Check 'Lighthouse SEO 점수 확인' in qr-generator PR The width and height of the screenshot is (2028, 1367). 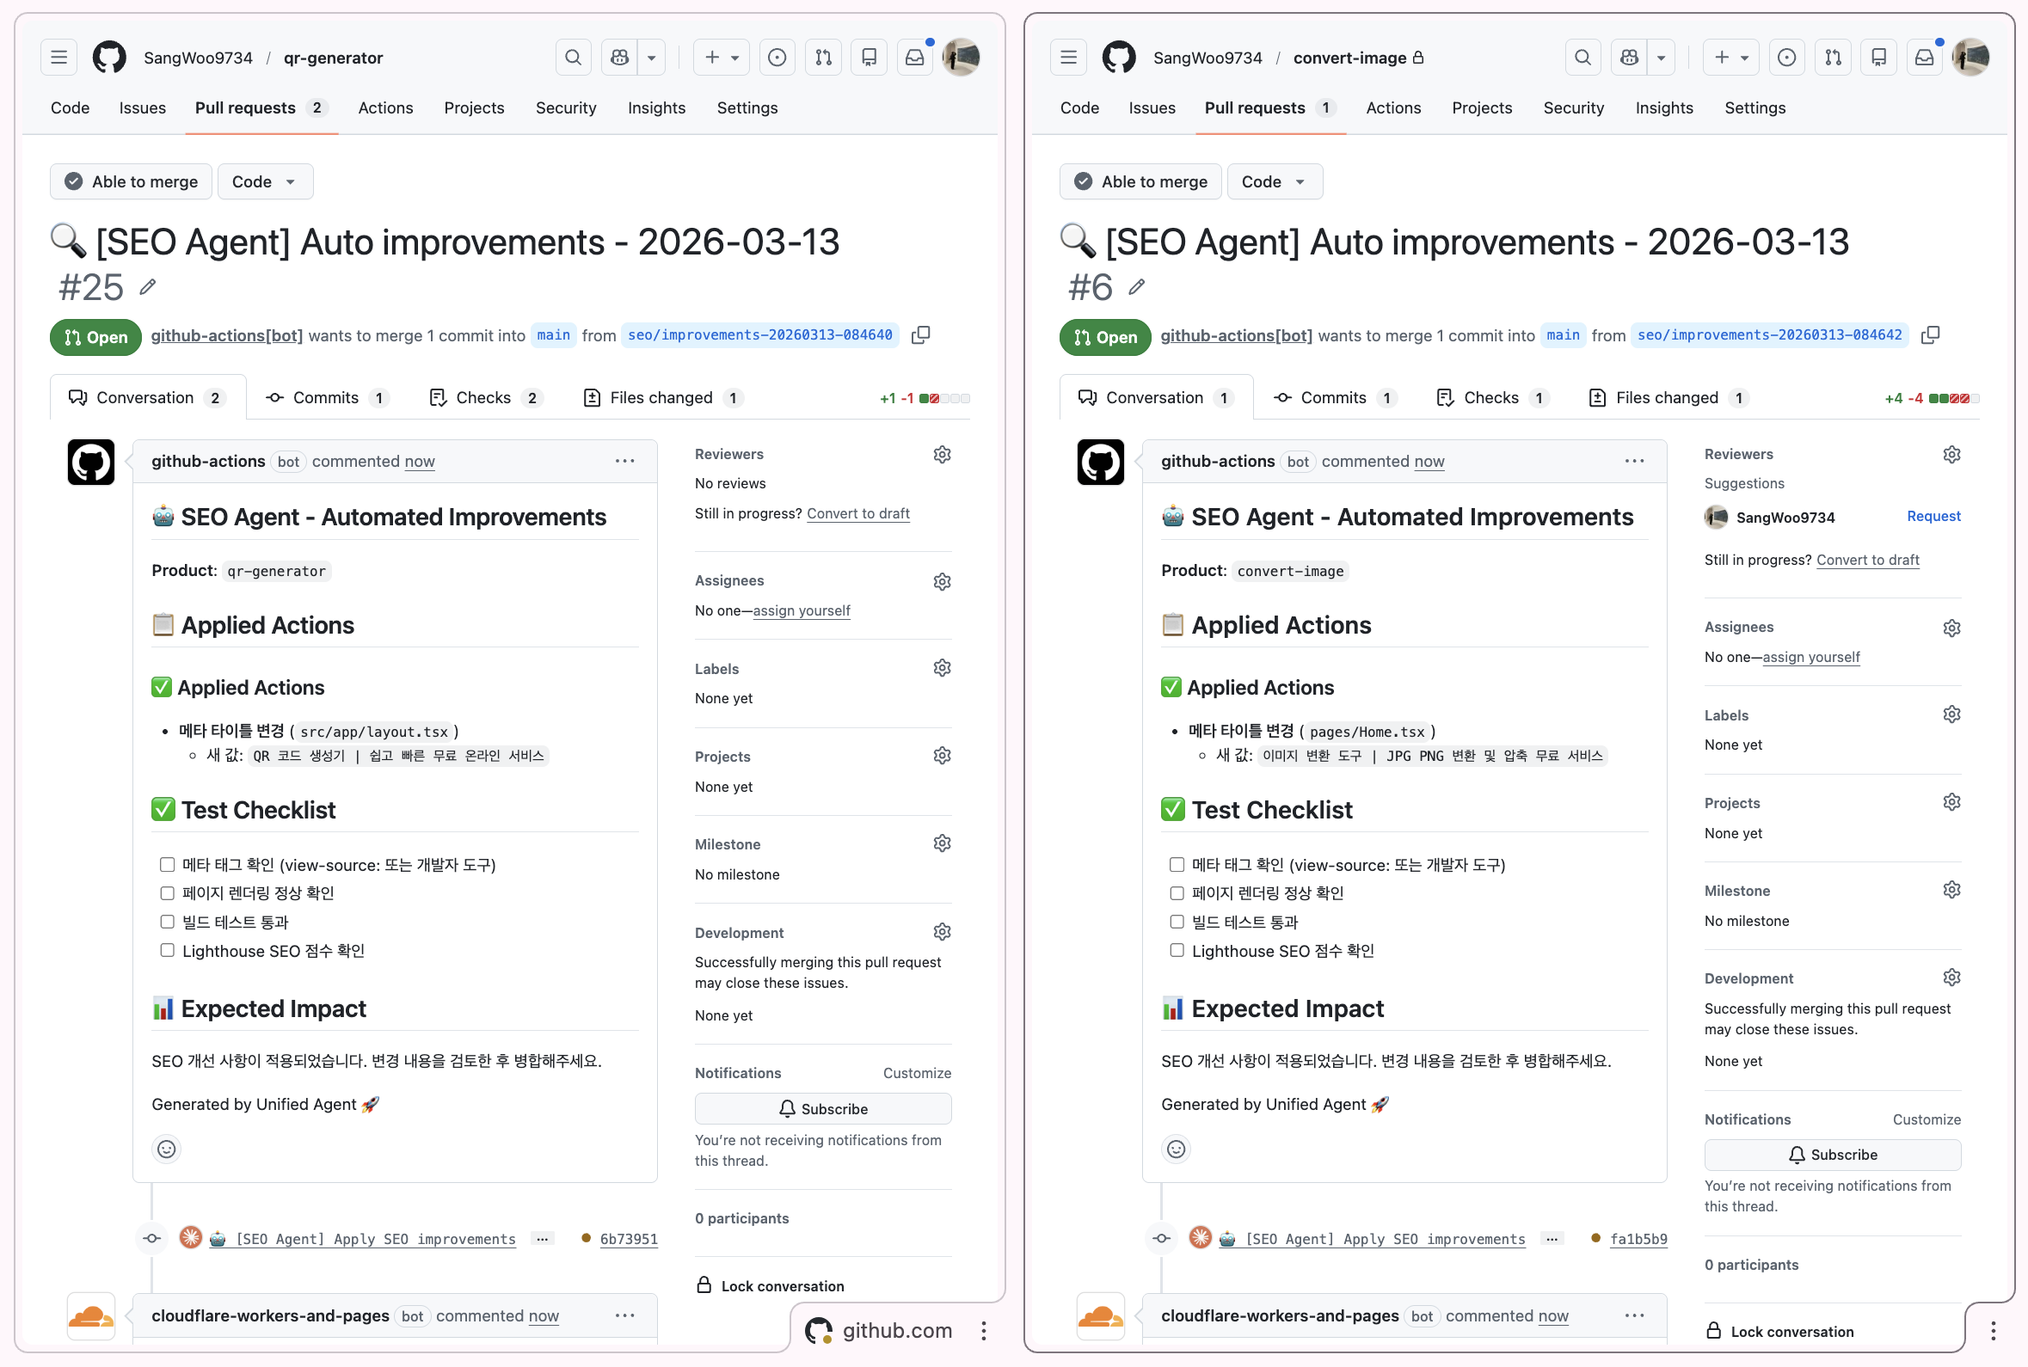click(168, 950)
